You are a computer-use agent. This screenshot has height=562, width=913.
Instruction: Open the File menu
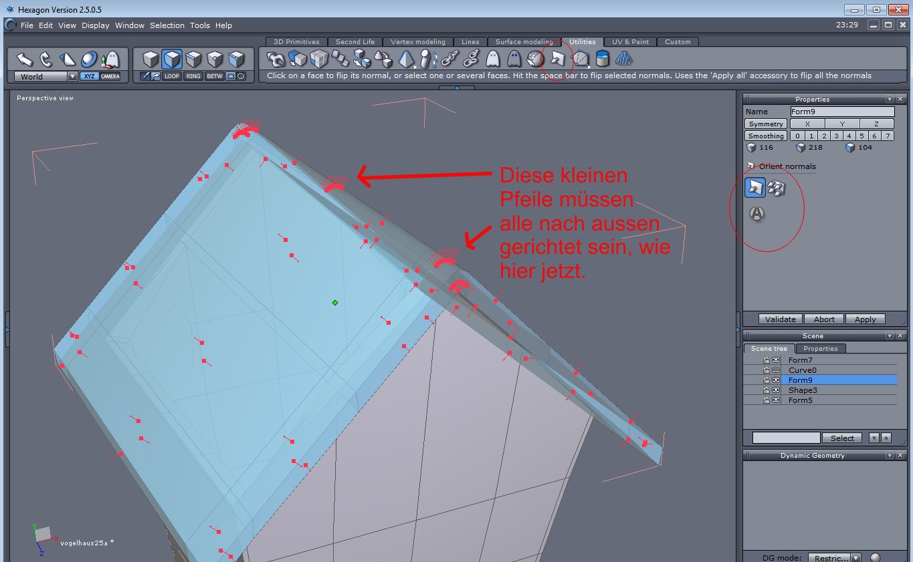tap(27, 25)
